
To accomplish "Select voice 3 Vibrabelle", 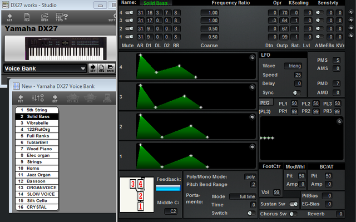I will (37, 123).
